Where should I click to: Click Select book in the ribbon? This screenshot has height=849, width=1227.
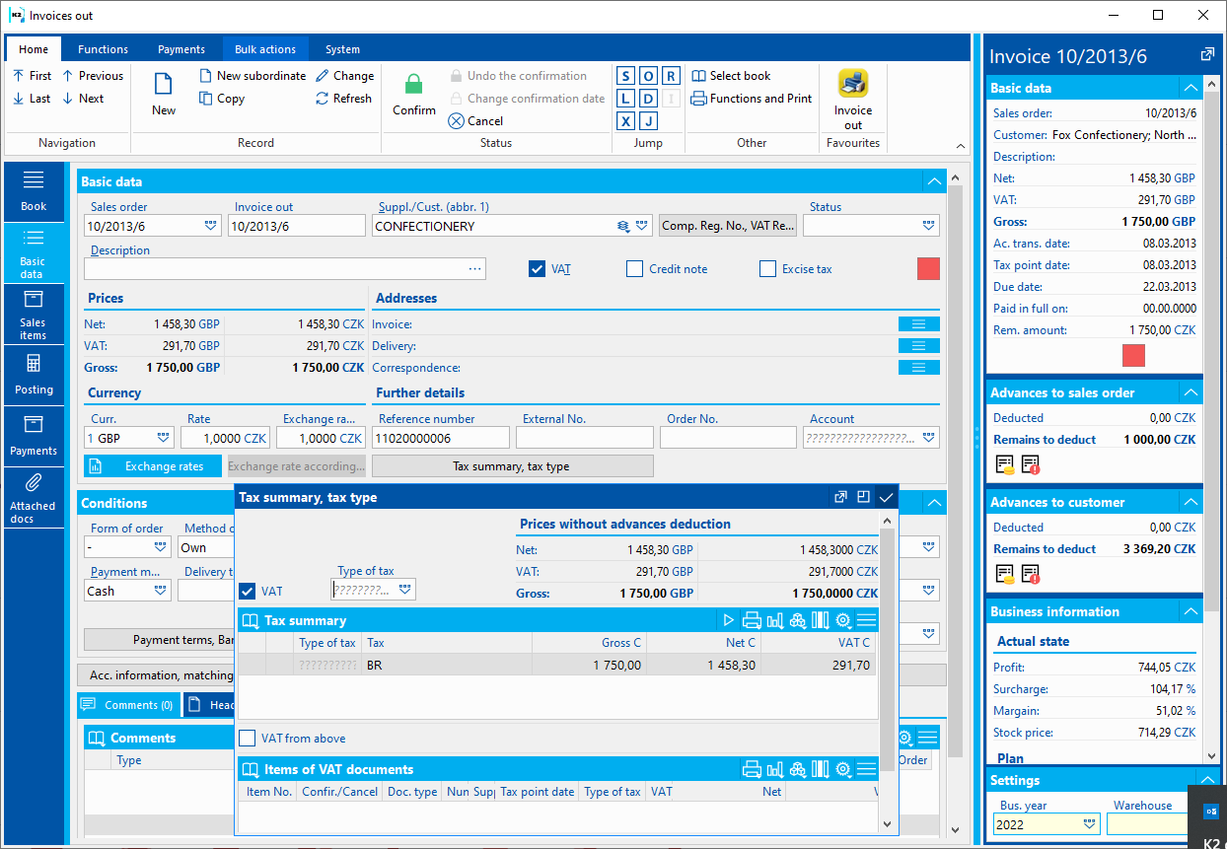pos(731,76)
